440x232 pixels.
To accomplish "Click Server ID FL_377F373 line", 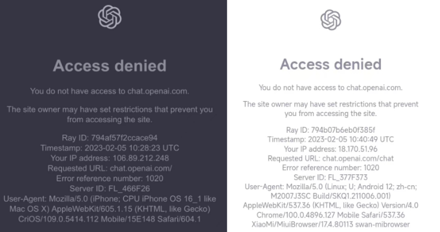I will [x=330, y=177].
